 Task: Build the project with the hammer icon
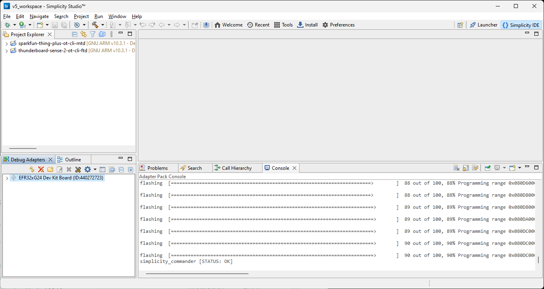pos(95,24)
